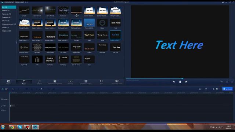Viewport: 235px width, 132px height.
Task: Click the taskbar clock
Action: pos(229,127)
